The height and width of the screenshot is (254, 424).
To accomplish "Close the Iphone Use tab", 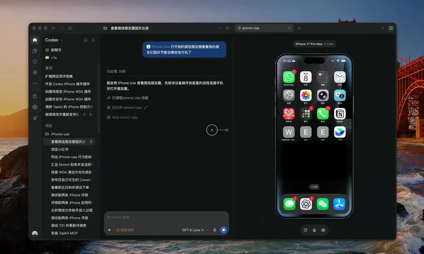I will (289, 28).
